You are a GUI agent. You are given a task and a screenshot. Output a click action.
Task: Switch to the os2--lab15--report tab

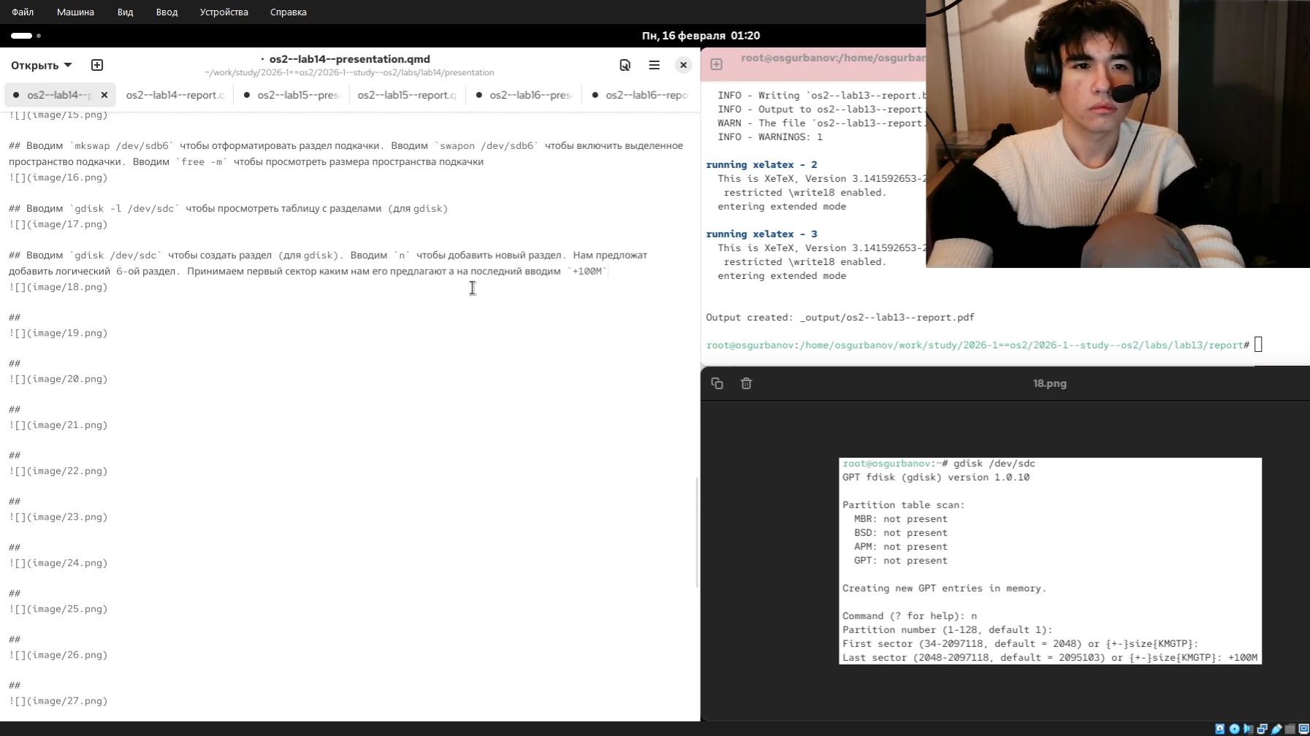(x=406, y=95)
